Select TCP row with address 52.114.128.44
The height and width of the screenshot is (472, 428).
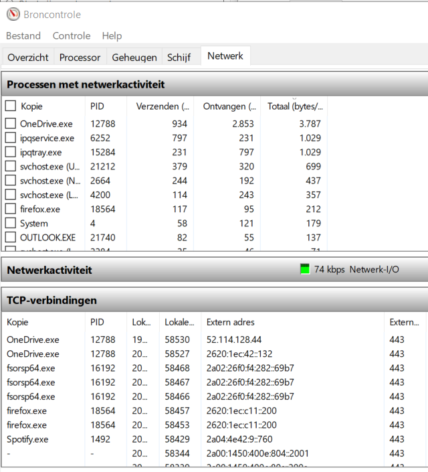pyautogui.click(x=215, y=339)
